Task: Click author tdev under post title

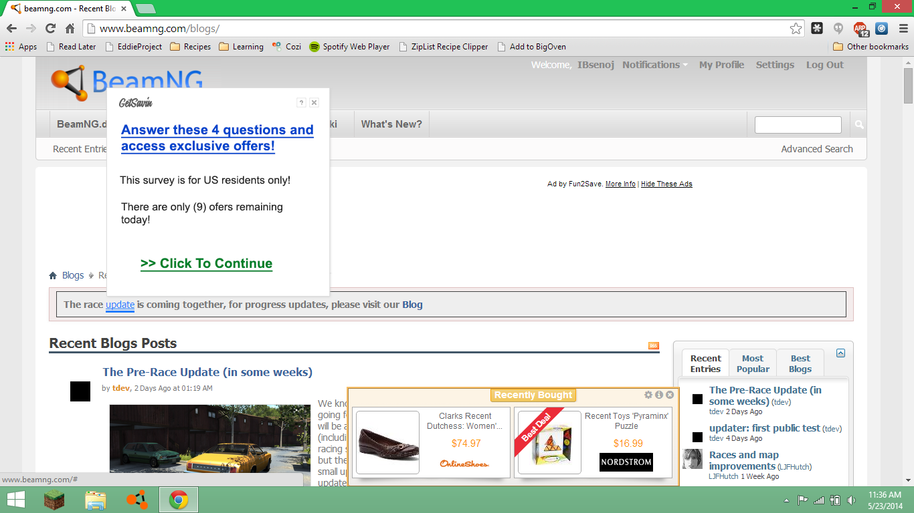Action: [x=120, y=388]
